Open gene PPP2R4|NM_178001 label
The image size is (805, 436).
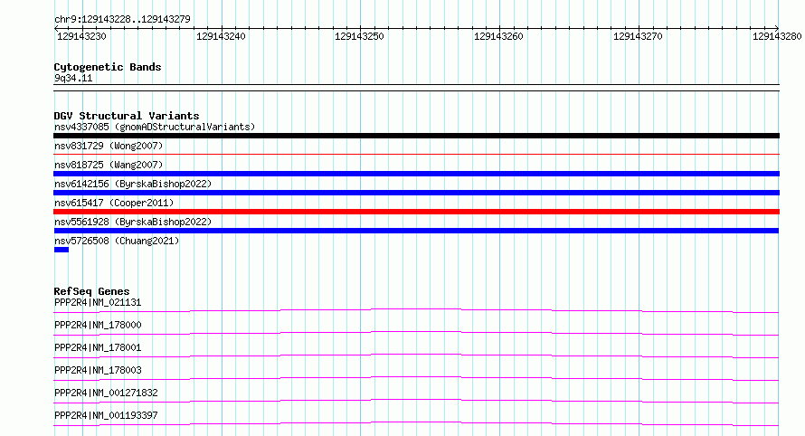click(x=98, y=347)
